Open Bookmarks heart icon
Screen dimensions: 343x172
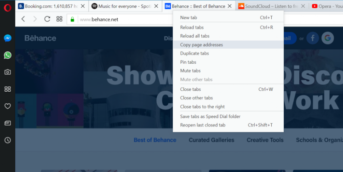8,106
